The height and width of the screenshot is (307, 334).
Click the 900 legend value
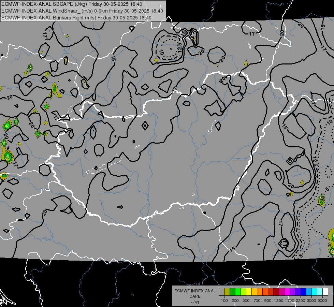pos(268,301)
